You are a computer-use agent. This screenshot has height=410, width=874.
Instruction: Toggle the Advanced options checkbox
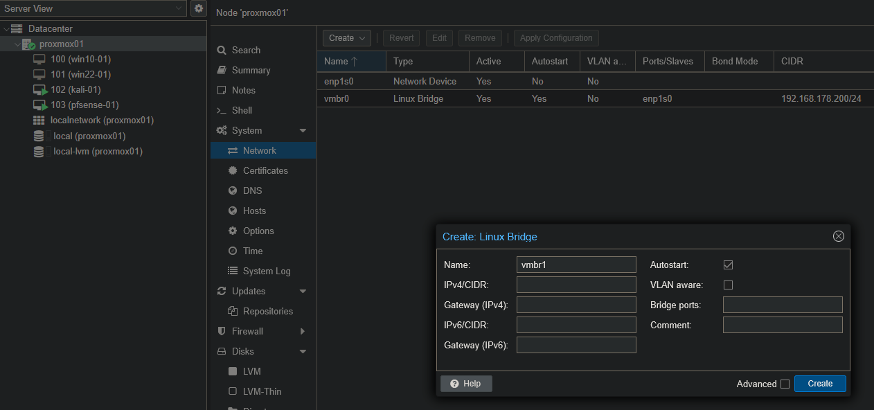pos(785,384)
